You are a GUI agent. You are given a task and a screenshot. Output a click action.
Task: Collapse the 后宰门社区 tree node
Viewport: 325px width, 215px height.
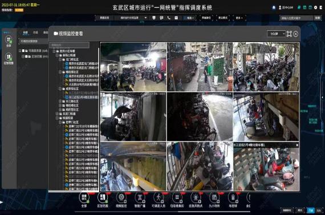click(x=60, y=122)
